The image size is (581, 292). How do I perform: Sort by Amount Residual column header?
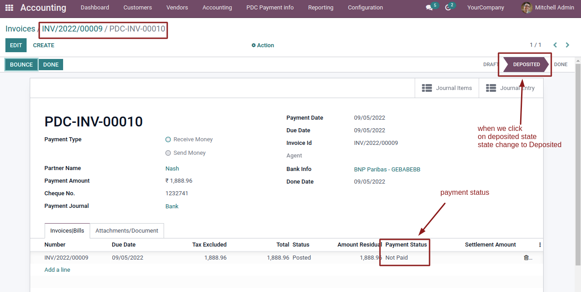(360, 245)
